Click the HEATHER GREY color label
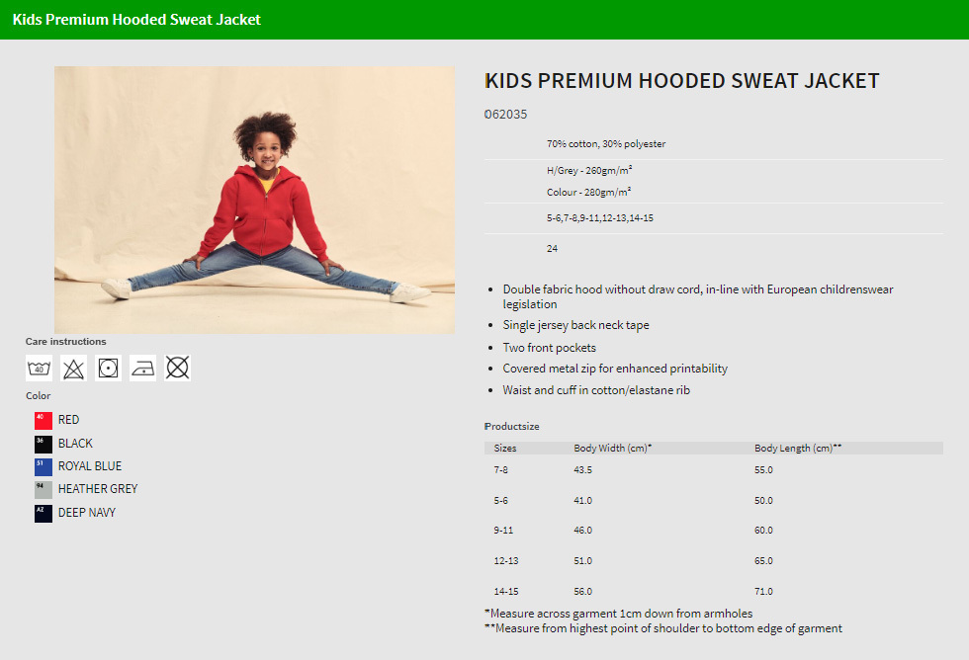This screenshot has height=660, width=969. [x=98, y=489]
